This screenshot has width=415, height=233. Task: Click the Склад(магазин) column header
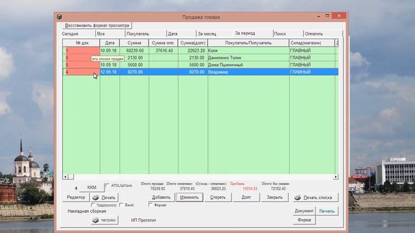click(x=312, y=43)
